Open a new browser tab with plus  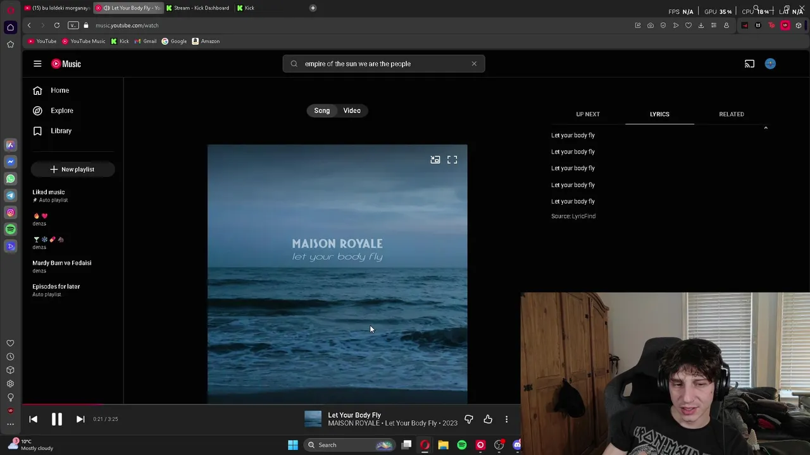pyautogui.click(x=313, y=8)
